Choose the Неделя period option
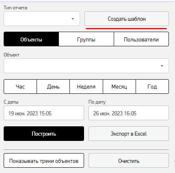Screen dimensions: 175x173 coord(86,86)
